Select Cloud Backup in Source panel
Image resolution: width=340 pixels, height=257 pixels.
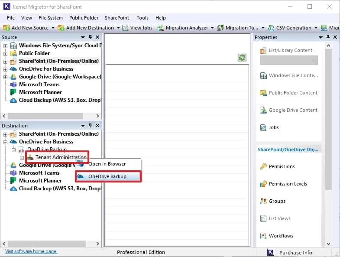point(60,100)
